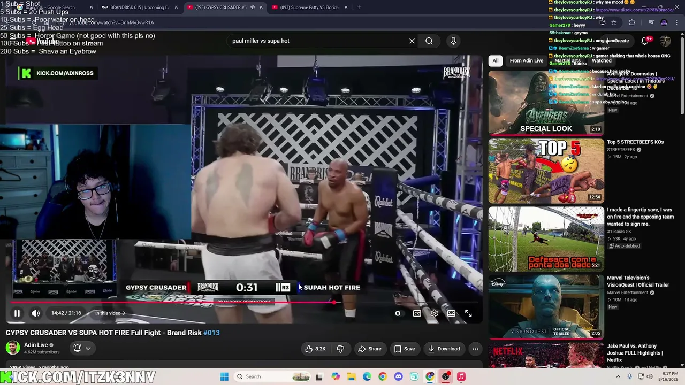685x385 pixels.
Task: Mute the video volume
Action: (36, 313)
